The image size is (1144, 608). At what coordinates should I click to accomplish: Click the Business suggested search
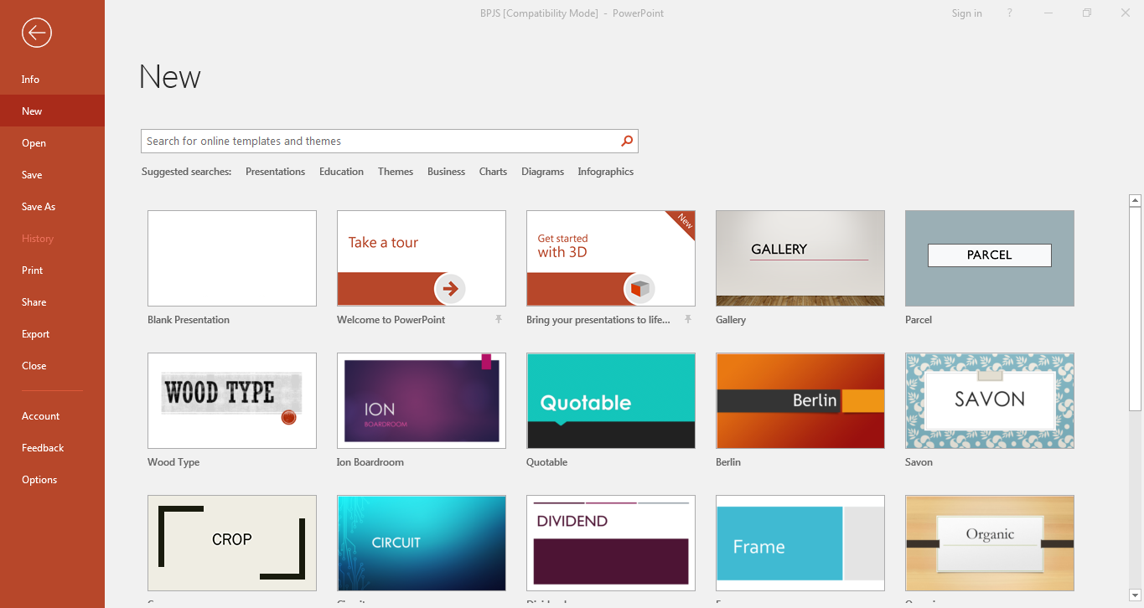click(446, 172)
